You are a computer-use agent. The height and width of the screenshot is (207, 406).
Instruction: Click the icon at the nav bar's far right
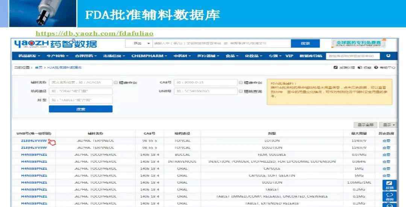click(388, 56)
